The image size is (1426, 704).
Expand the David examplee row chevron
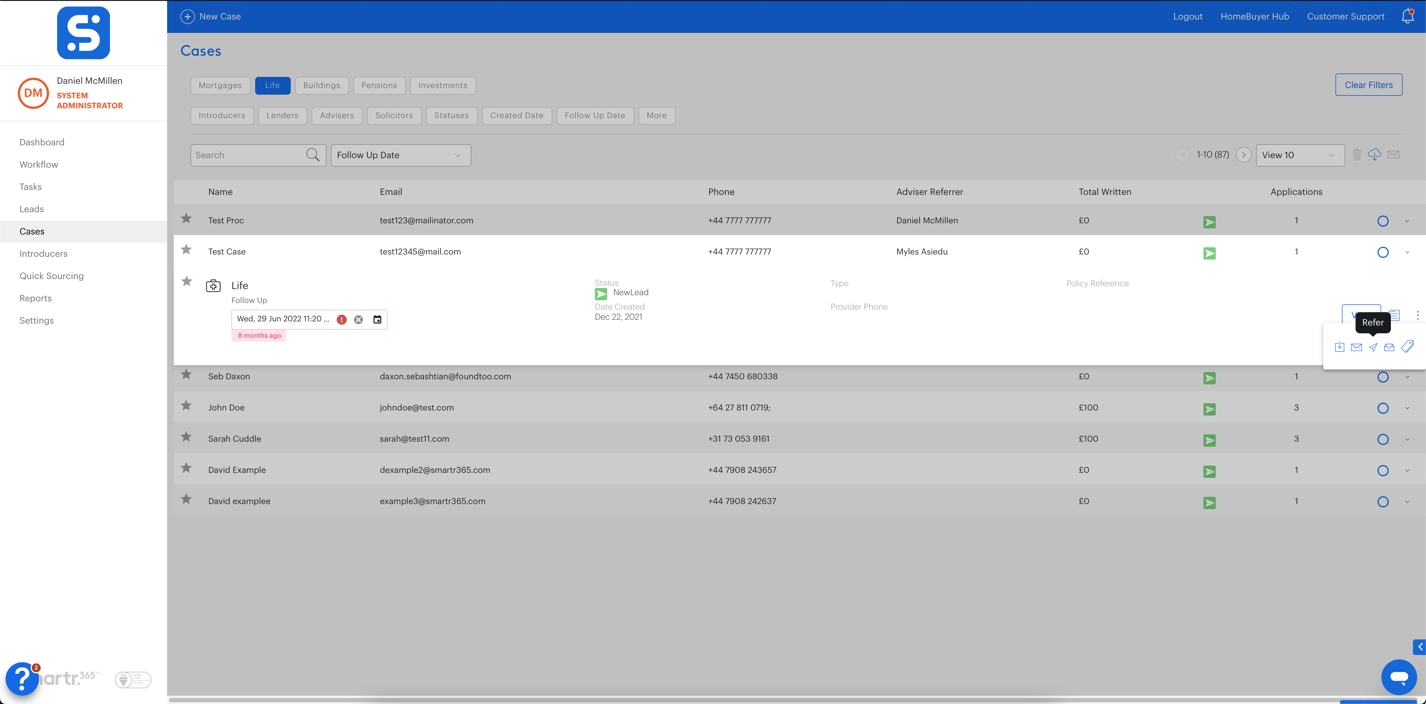coord(1407,502)
